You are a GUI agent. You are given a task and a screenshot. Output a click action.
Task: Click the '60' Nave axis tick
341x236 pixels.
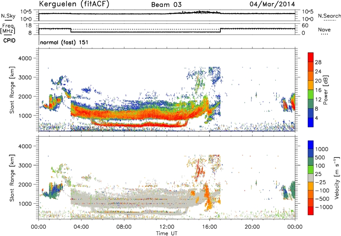point(305,26)
